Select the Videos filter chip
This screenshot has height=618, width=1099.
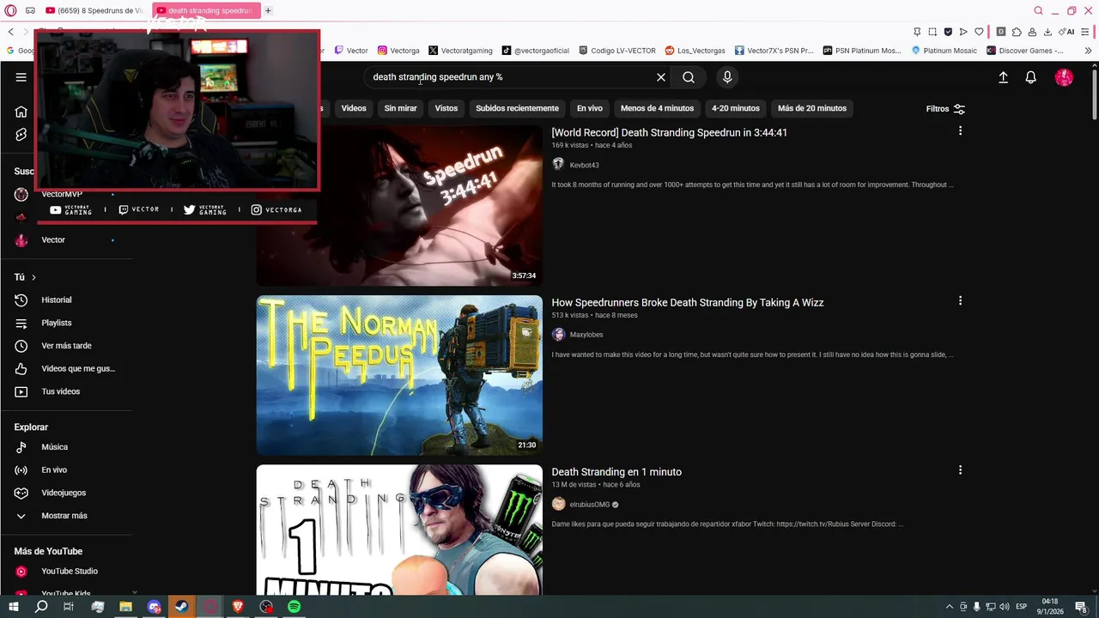click(354, 108)
